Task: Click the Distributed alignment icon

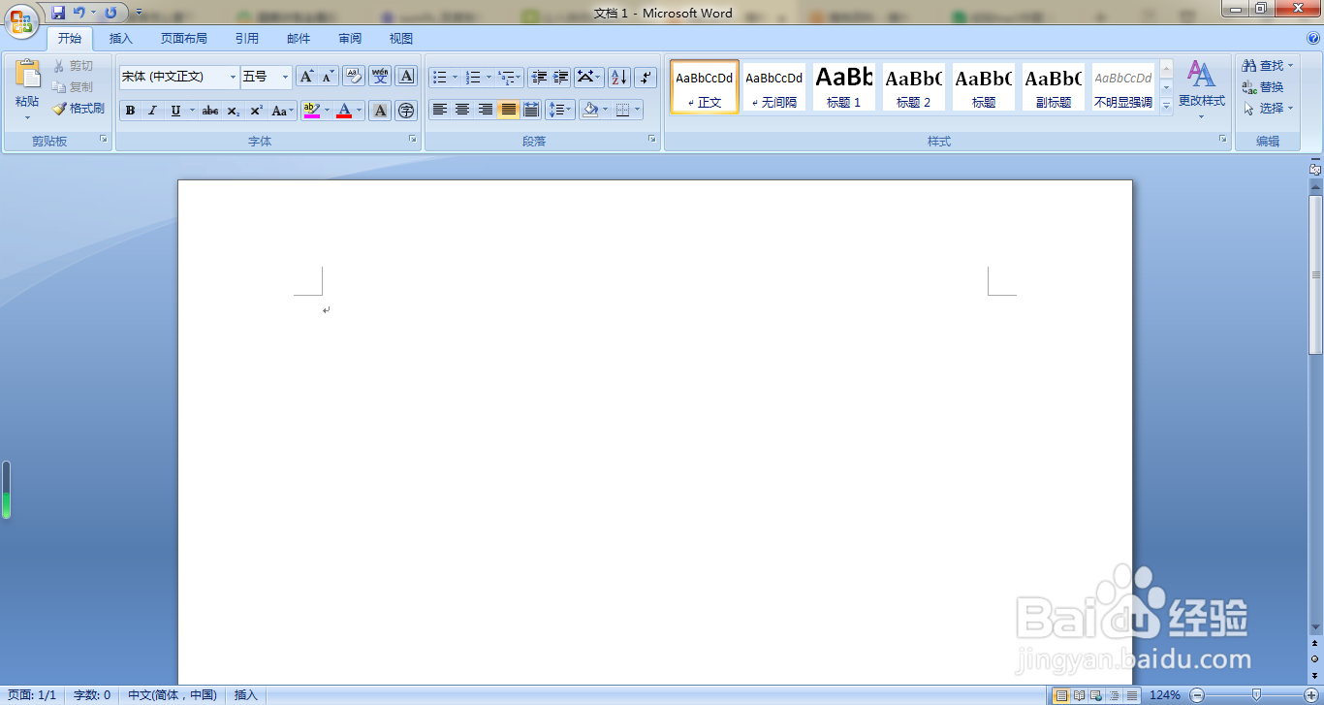Action: pos(530,110)
